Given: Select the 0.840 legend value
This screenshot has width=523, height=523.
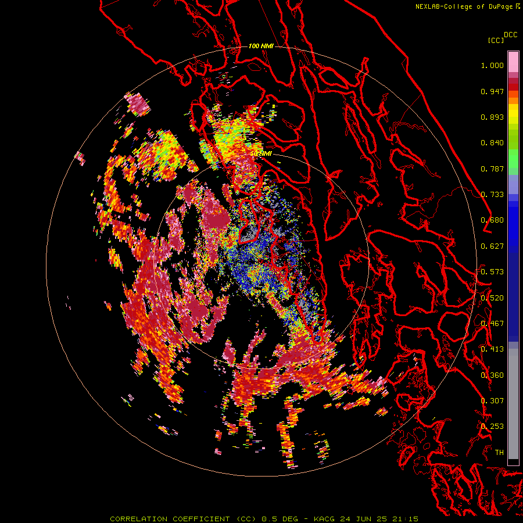Looking at the screenshot, I should click(492, 143).
